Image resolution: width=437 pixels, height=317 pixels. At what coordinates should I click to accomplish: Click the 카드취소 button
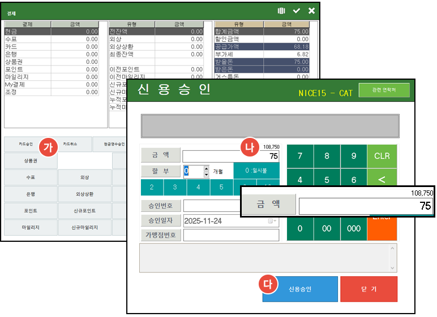[x=70, y=144]
